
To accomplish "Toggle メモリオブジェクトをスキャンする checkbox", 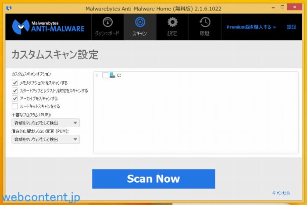I will [15, 83].
